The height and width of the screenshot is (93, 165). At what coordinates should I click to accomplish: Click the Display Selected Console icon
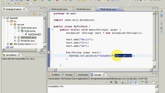[x=146, y=82]
